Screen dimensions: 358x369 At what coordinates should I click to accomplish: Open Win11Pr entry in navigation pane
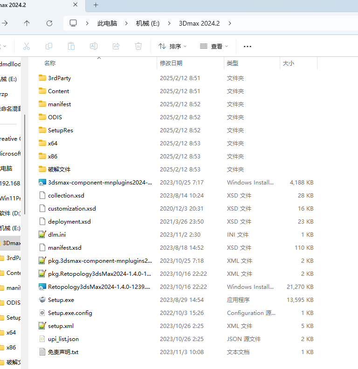click(10, 198)
